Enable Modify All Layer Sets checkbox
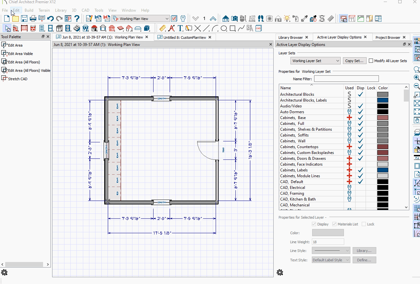 (371, 60)
